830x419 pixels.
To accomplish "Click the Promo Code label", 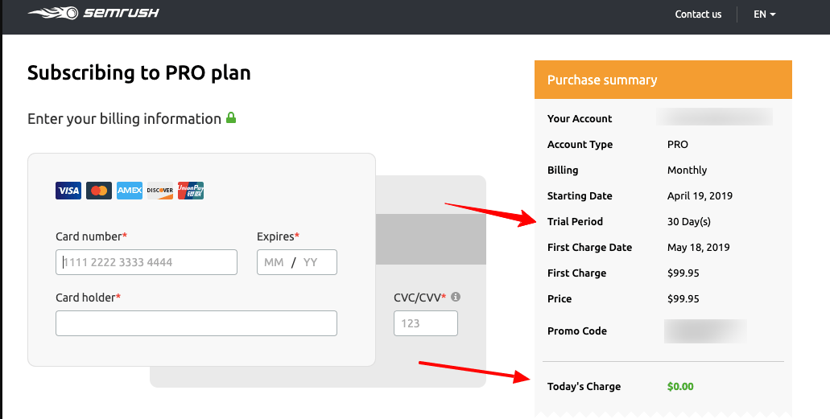I will point(577,331).
